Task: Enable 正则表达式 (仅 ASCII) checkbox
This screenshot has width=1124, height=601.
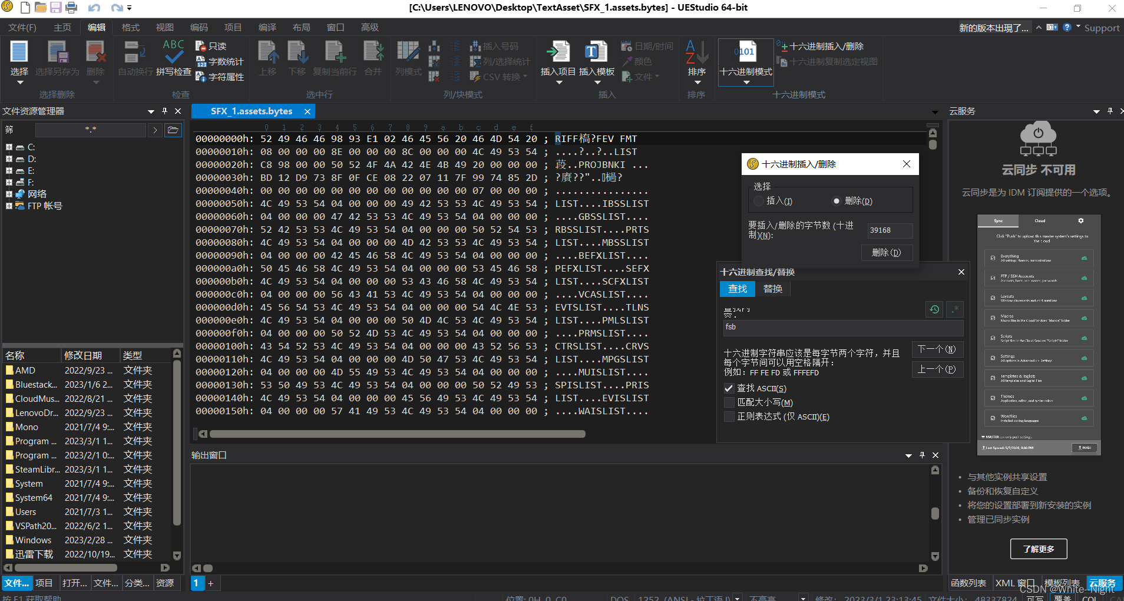Action: [729, 417]
